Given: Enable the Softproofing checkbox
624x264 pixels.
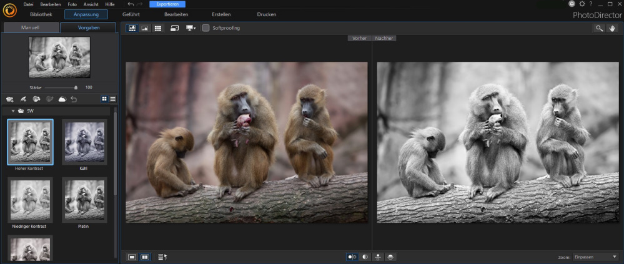Looking at the screenshot, I should (206, 28).
